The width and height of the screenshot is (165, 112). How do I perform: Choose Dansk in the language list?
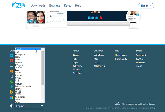(28, 60)
